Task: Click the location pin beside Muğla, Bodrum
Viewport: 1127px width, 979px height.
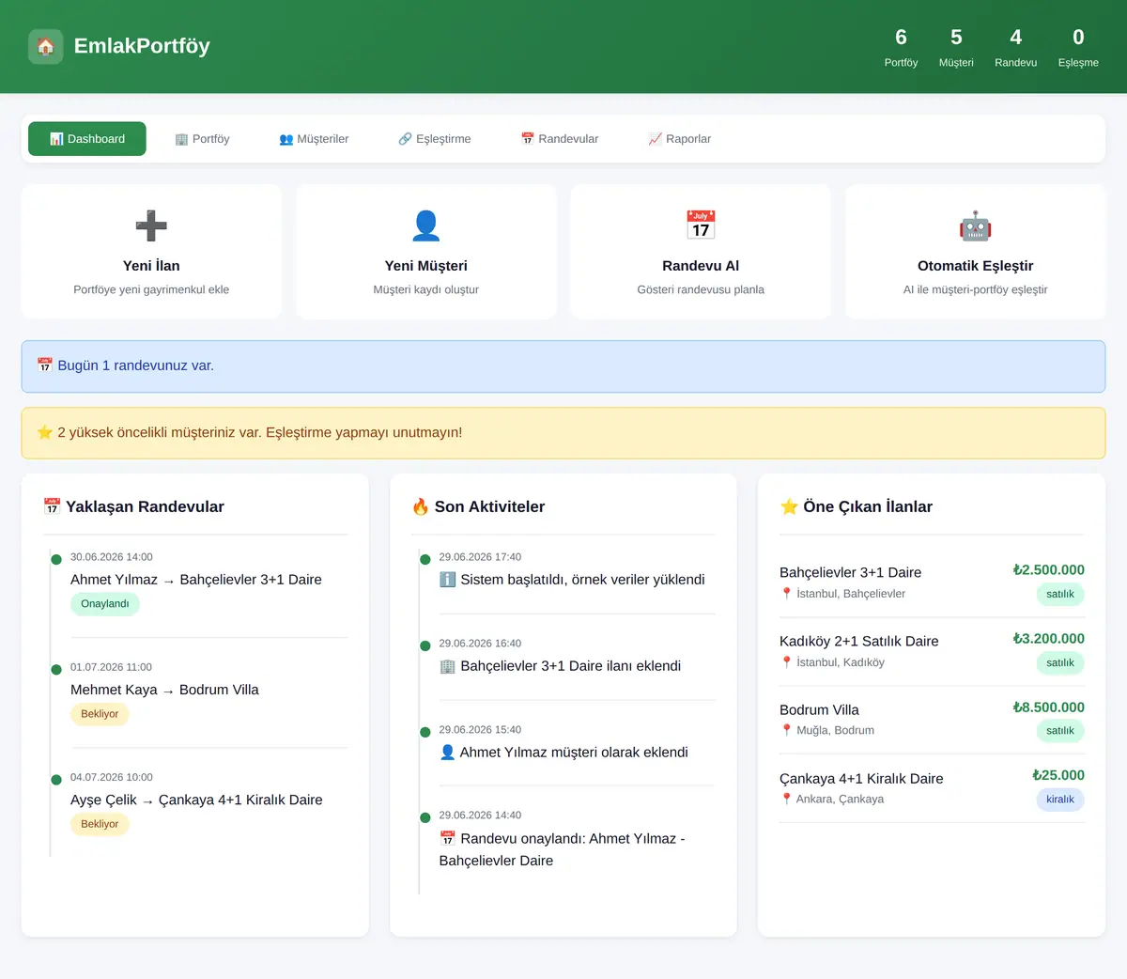Action: tap(787, 730)
